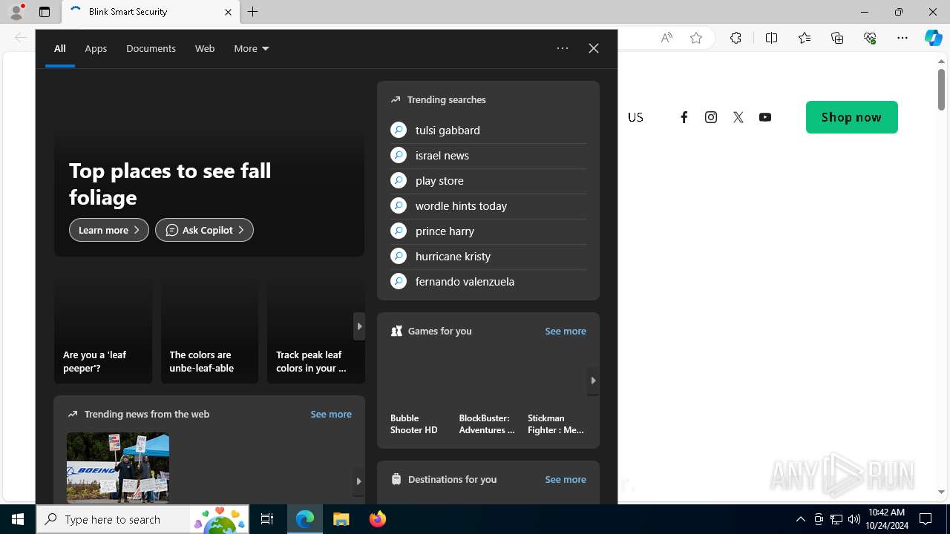950x534 pixels.
Task: Open Browser essentials heart icon
Action: click(x=870, y=38)
